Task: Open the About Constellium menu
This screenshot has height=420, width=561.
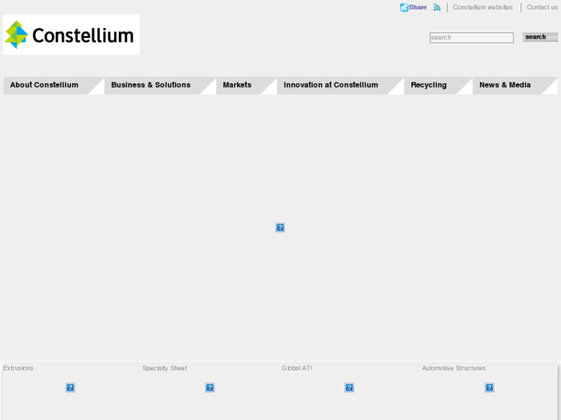Action: click(45, 86)
